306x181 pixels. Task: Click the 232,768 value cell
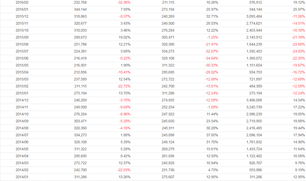(80, 2)
